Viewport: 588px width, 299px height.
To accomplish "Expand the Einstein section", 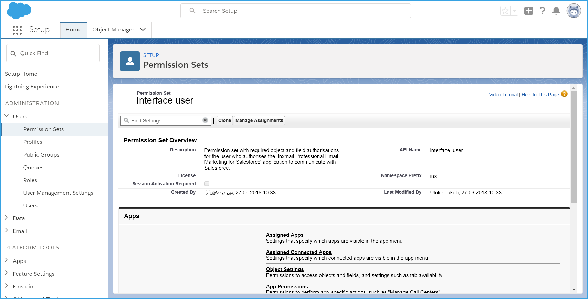I will point(6,286).
